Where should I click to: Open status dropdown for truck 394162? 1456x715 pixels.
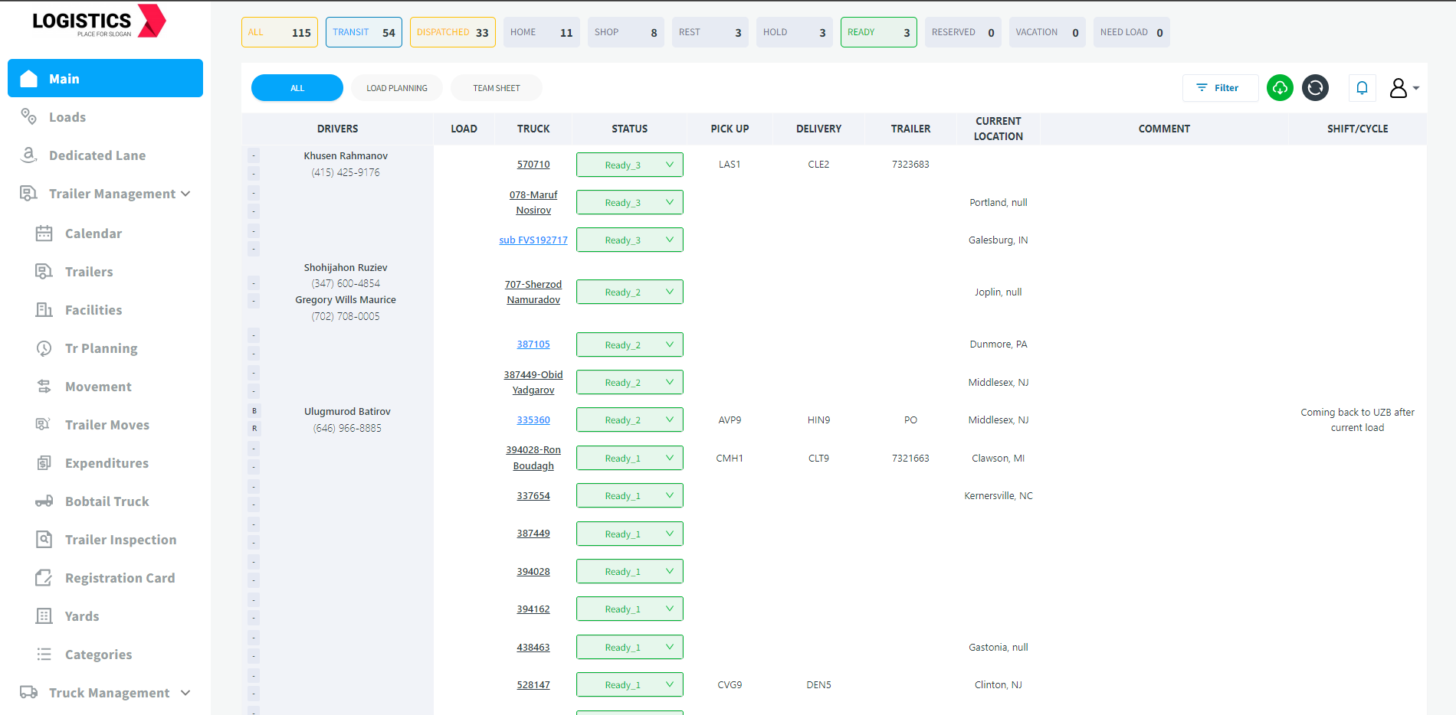[x=629, y=609]
